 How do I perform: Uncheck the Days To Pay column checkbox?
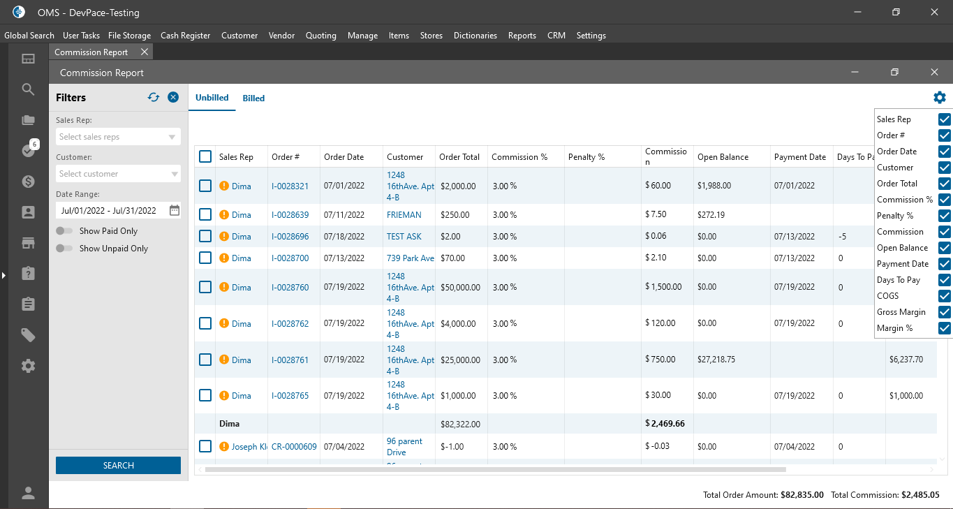click(x=945, y=280)
